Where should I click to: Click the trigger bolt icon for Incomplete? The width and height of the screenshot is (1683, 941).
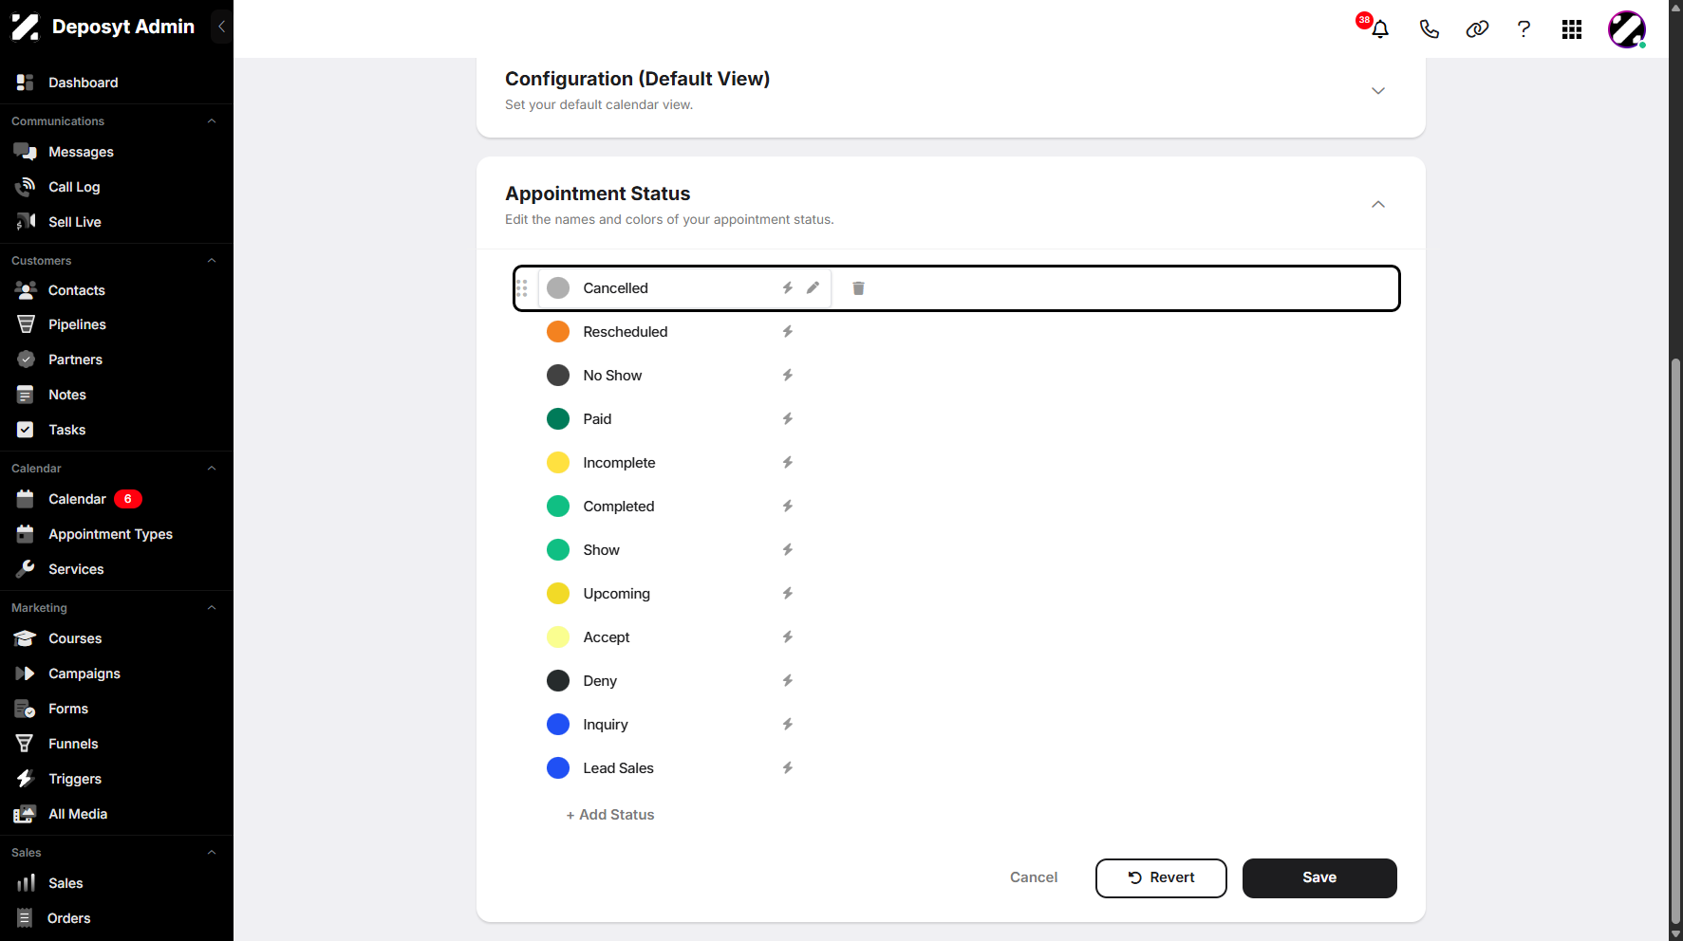[x=787, y=462]
